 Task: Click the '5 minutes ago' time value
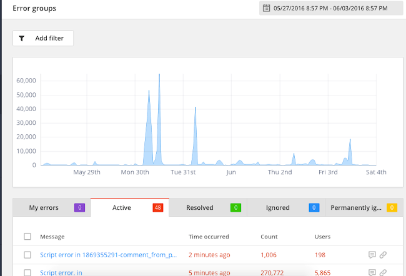(x=209, y=272)
